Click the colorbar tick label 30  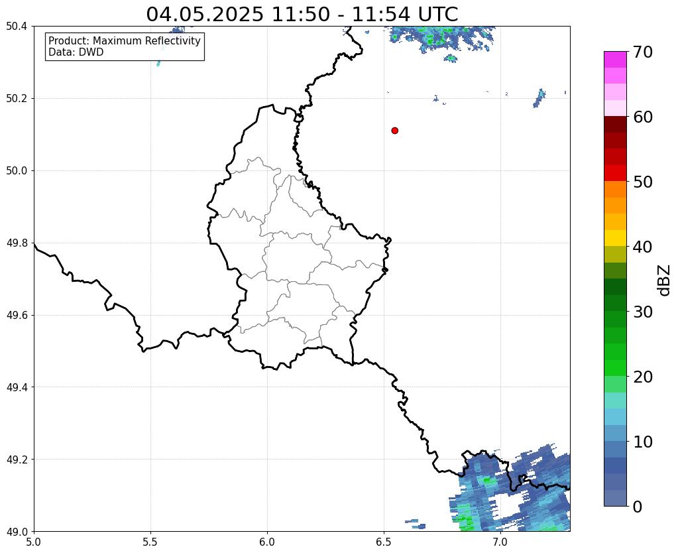tap(643, 312)
